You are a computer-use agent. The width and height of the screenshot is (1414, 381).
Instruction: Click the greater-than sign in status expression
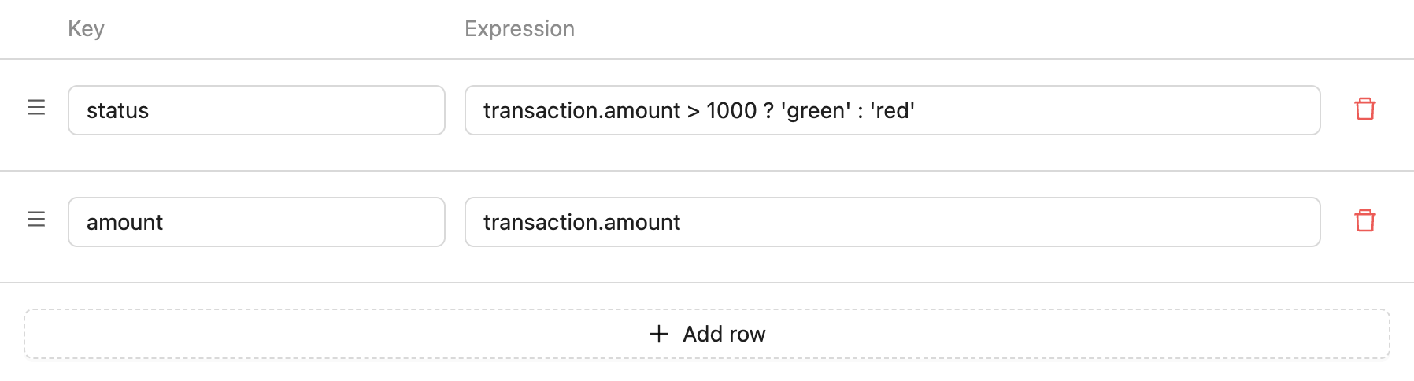[x=694, y=112]
